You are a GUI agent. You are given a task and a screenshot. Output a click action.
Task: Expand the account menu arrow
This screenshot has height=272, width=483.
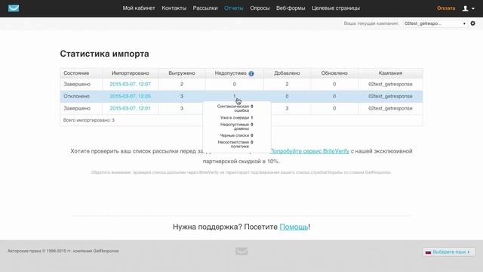[x=473, y=9]
